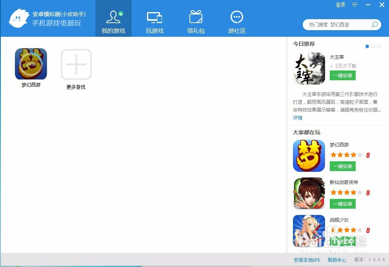Open the 战舰少女 game icon
The height and width of the screenshot is (267, 389).
pos(309,231)
